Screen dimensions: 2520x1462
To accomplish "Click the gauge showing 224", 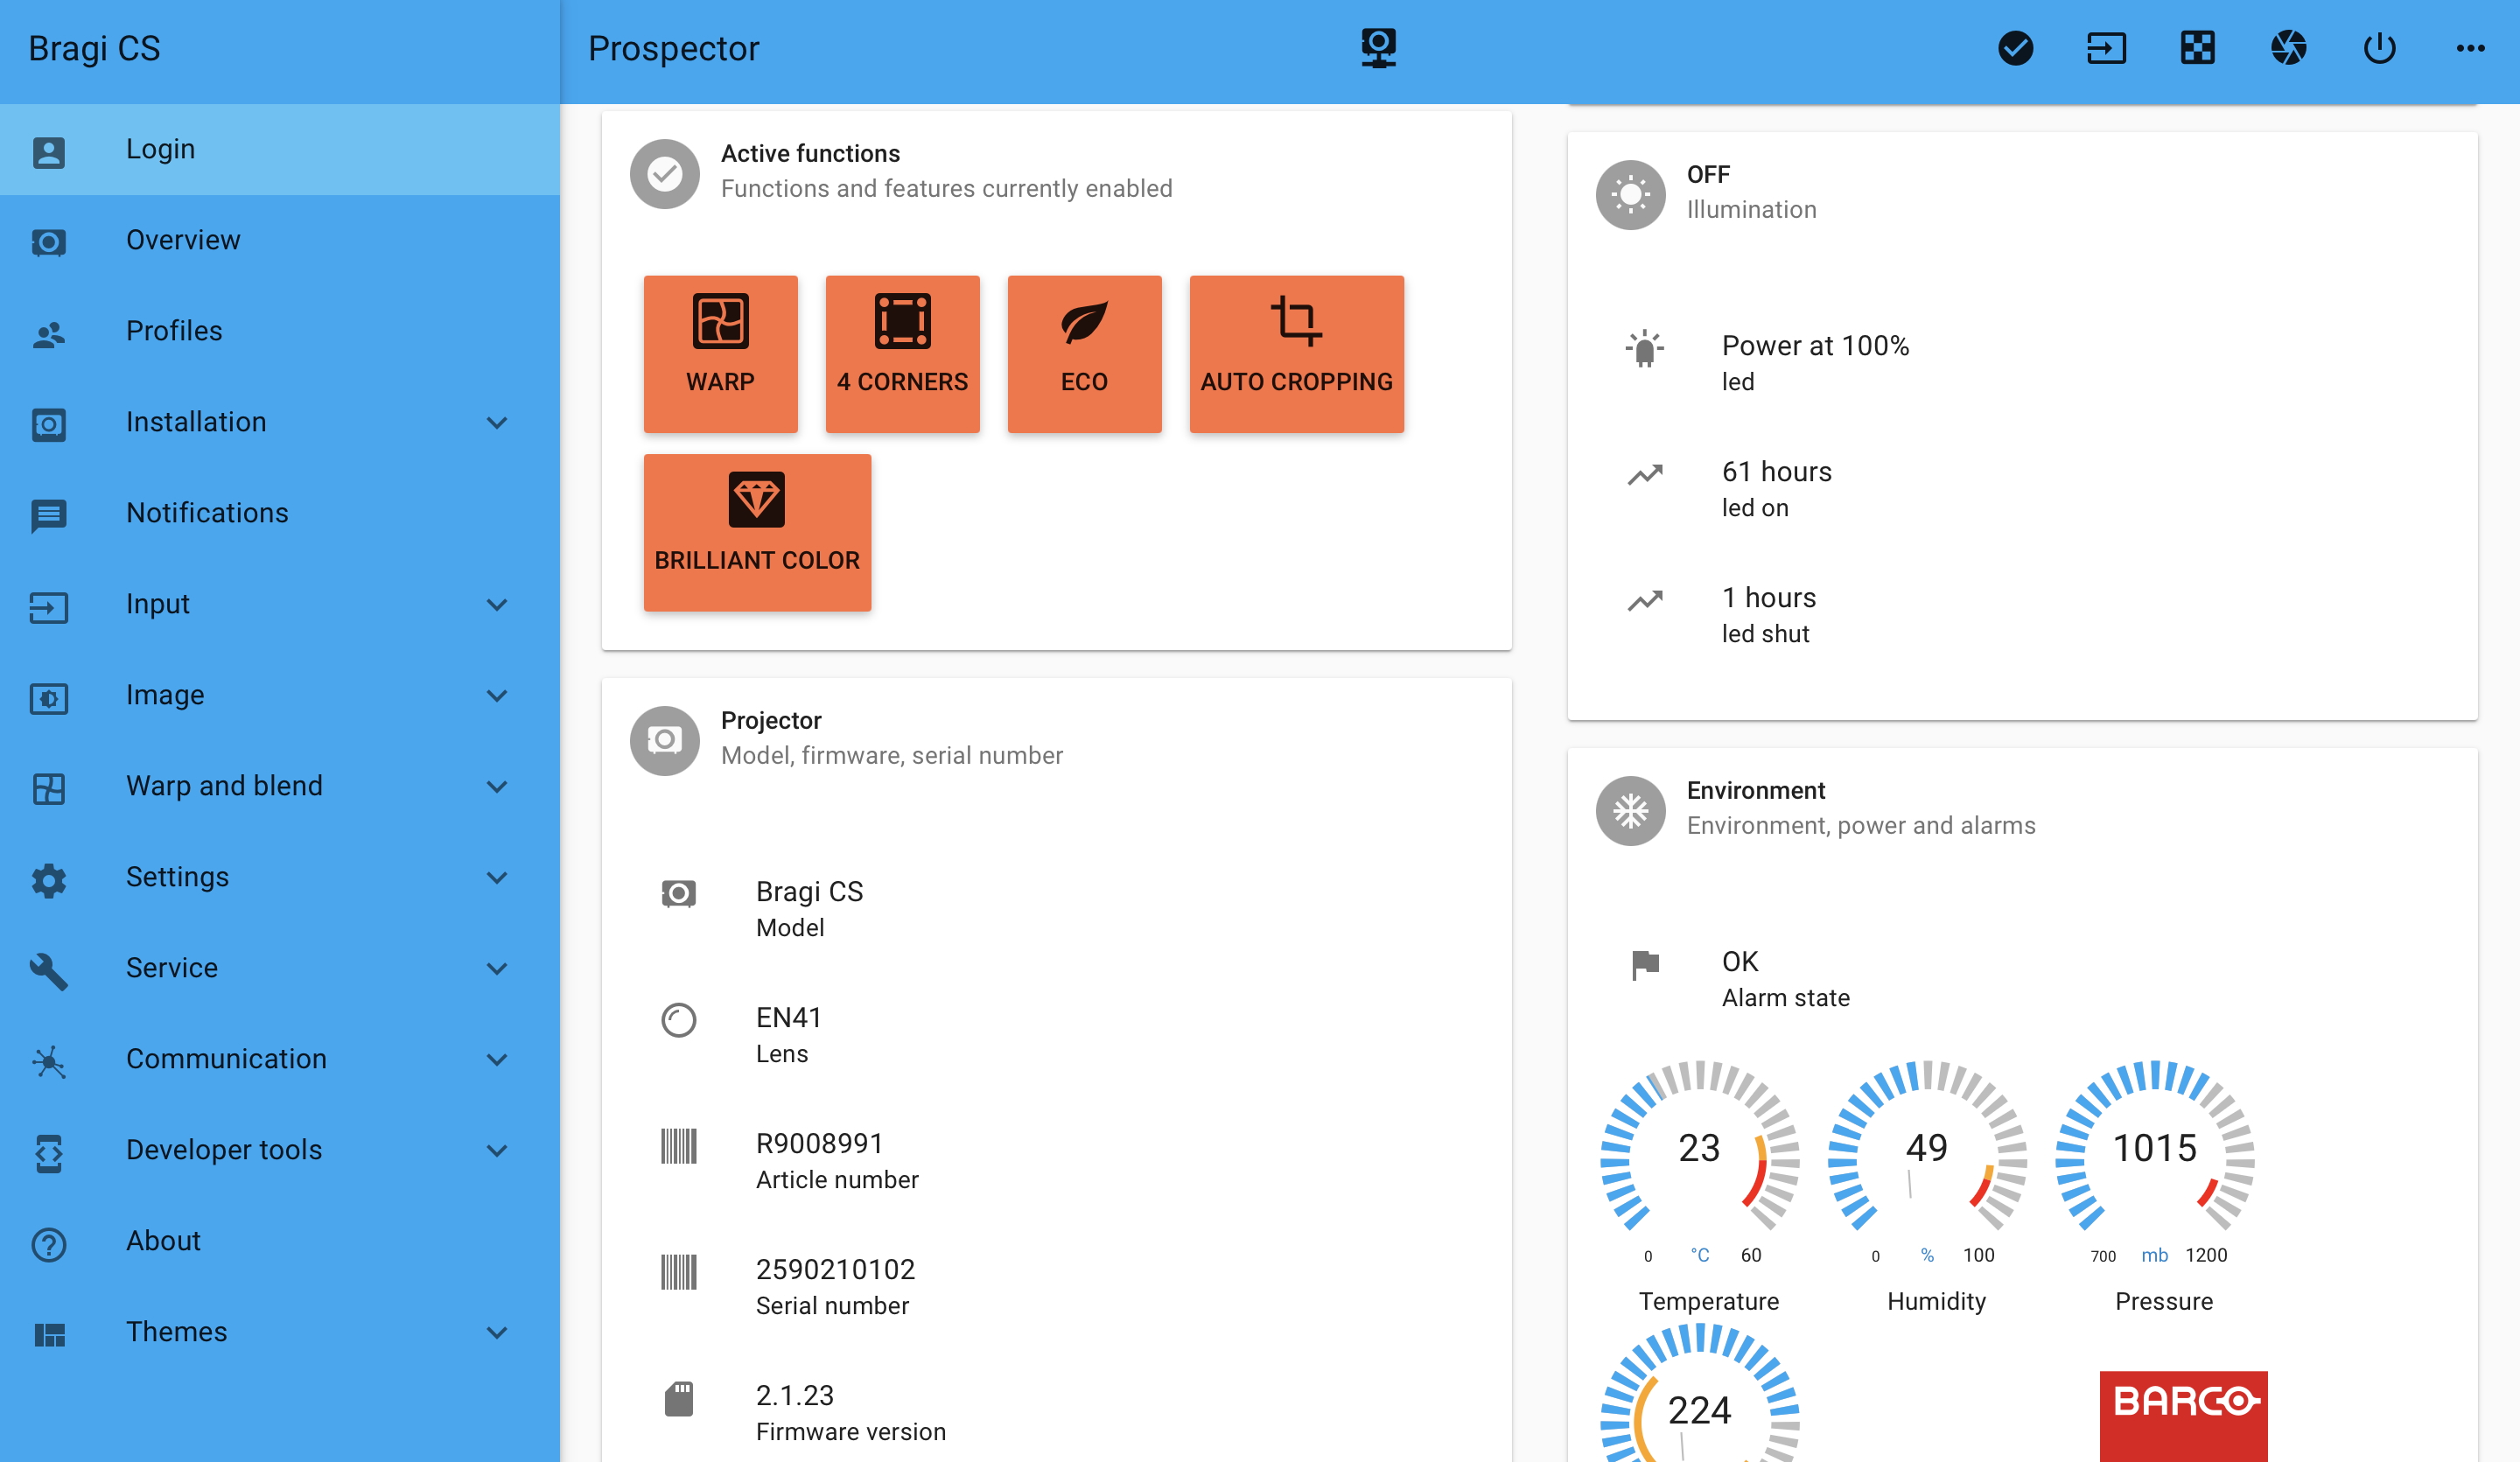I will (1699, 1392).
